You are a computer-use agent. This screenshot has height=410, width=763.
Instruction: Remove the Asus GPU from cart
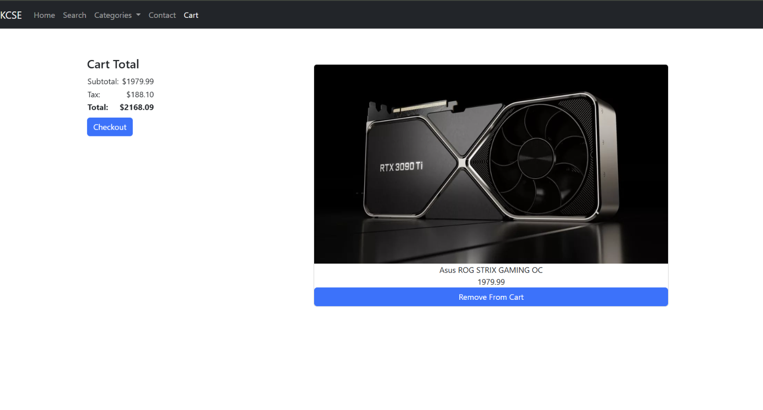(x=491, y=297)
